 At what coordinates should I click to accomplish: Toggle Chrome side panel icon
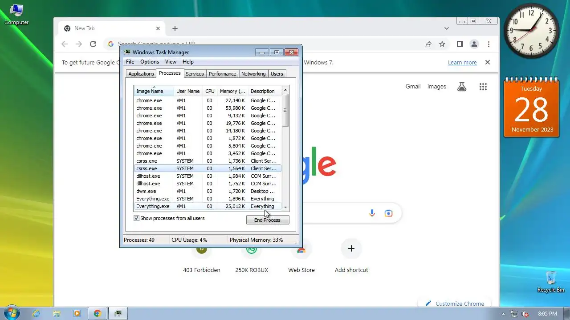coord(460,44)
